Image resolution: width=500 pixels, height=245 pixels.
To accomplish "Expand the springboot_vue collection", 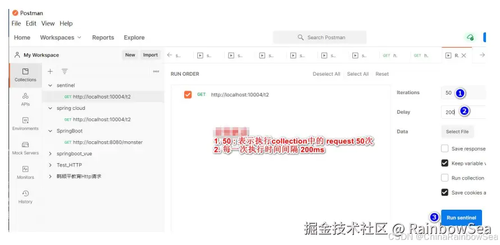I will pyautogui.click(x=50, y=154).
